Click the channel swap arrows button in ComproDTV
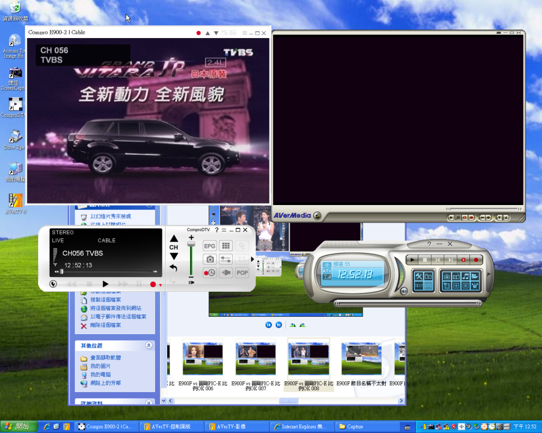This screenshot has height=433, width=542. pyautogui.click(x=225, y=259)
